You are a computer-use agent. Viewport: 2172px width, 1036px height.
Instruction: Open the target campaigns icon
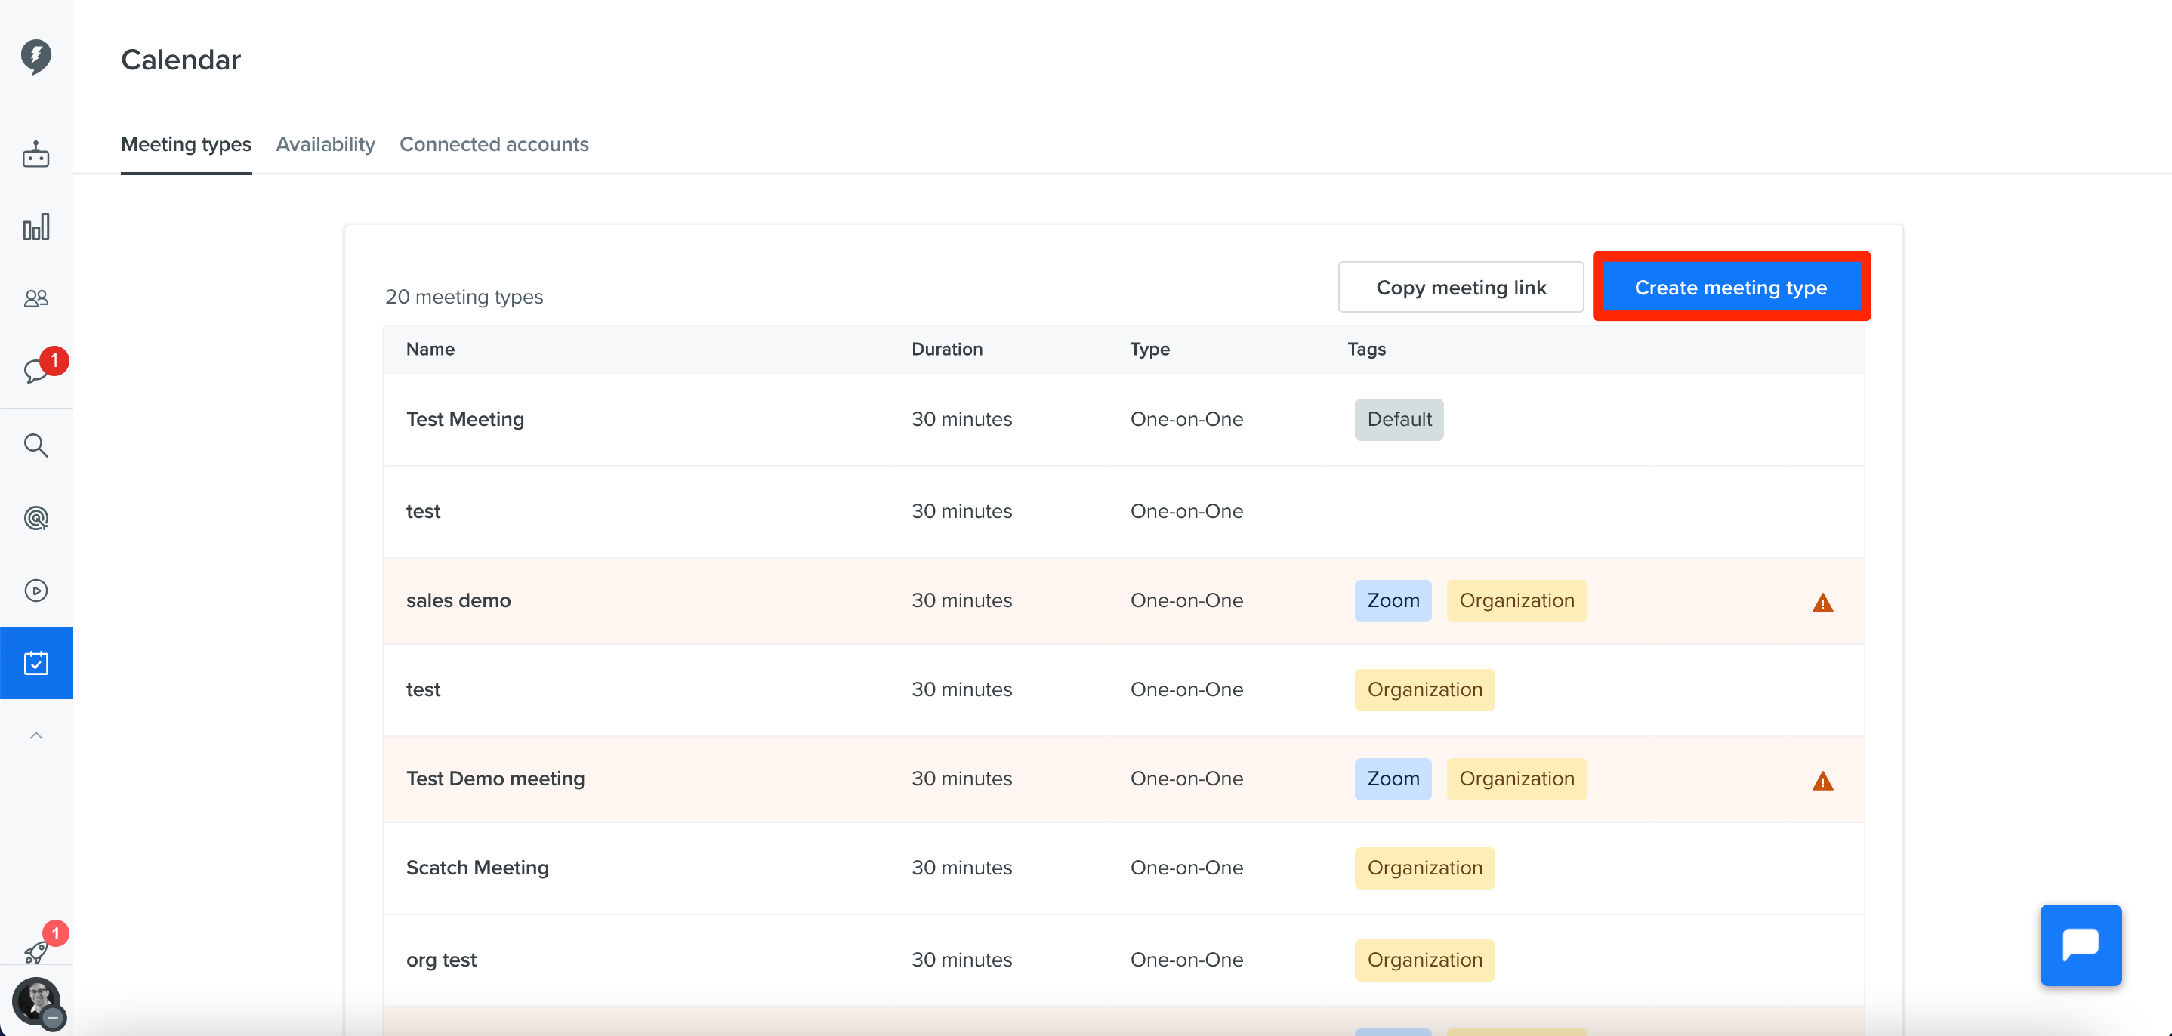(35, 517)
